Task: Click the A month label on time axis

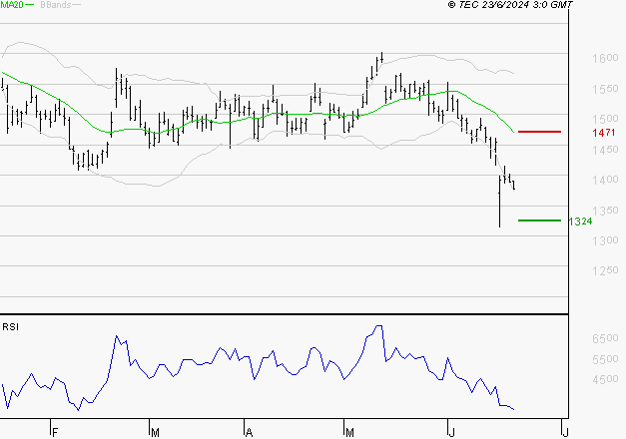Action: 250,433
